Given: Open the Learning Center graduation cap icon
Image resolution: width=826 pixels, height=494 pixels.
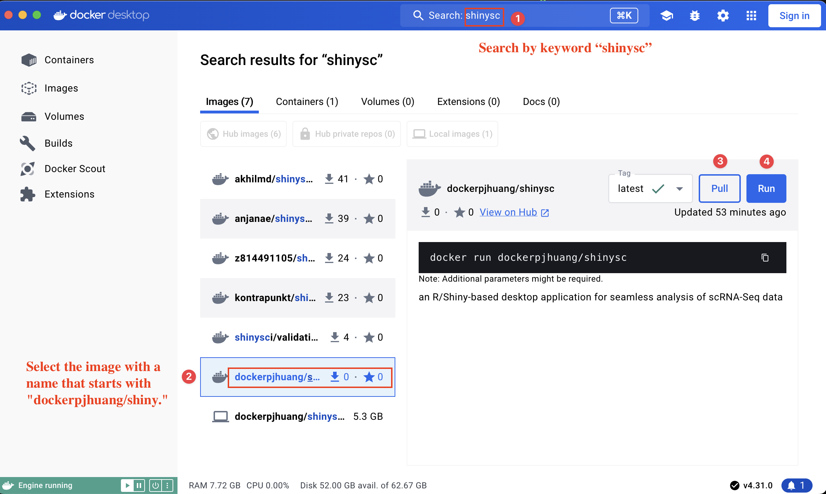Looking at the screenshot, I should click(667, 16).
